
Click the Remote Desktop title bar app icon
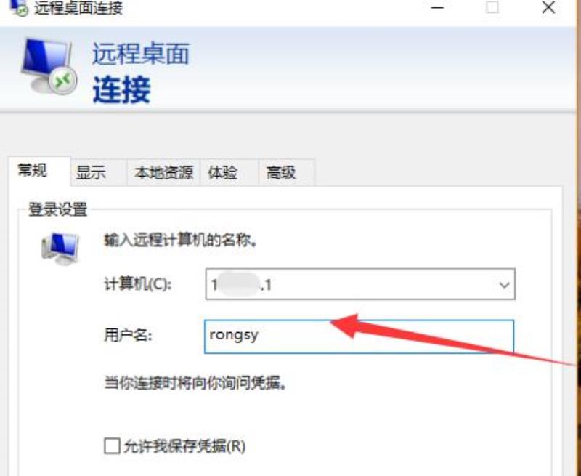point(19,7)
